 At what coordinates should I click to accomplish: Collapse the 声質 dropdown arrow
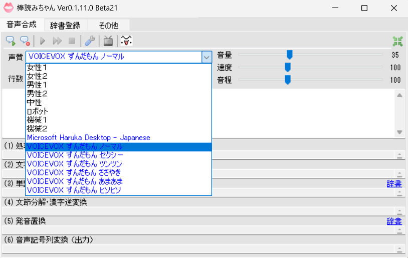[x=207, y=57]
